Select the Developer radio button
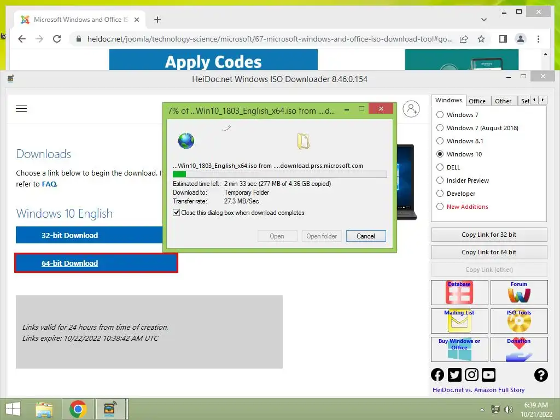Screen dimensions: 560x420 [x=440, y=194]
